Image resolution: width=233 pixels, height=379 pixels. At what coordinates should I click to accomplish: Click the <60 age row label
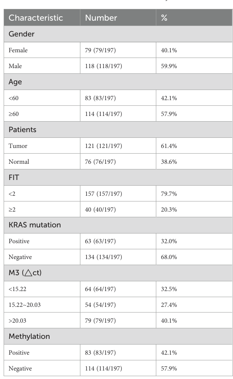coord(13,98)
